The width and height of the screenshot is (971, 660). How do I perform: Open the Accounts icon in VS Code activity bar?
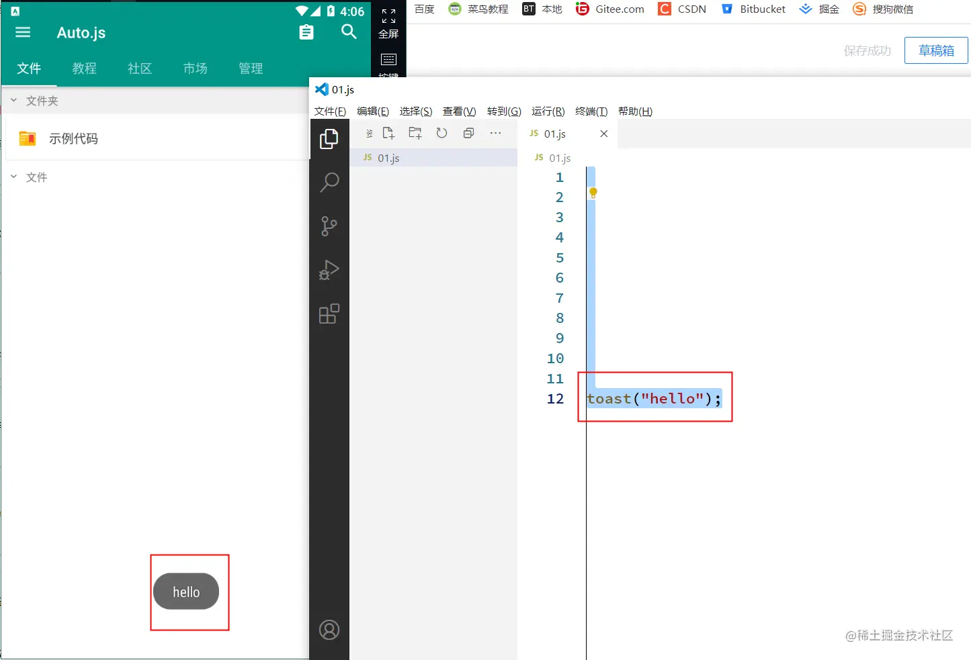coord(329,630)
